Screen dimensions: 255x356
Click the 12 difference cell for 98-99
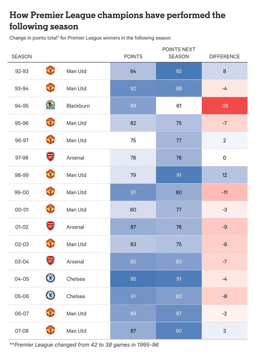coord(224,175)
